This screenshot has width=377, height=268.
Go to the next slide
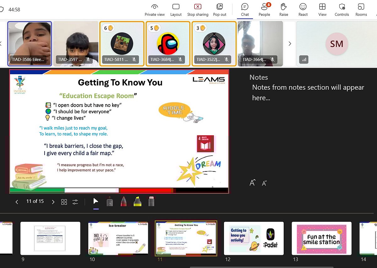point(53,202)
